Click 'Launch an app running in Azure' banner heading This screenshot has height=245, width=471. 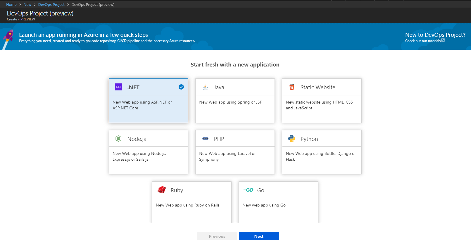[84, 35]
